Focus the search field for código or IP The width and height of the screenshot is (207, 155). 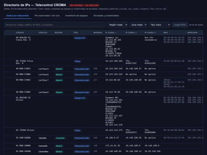pos(55,25)
